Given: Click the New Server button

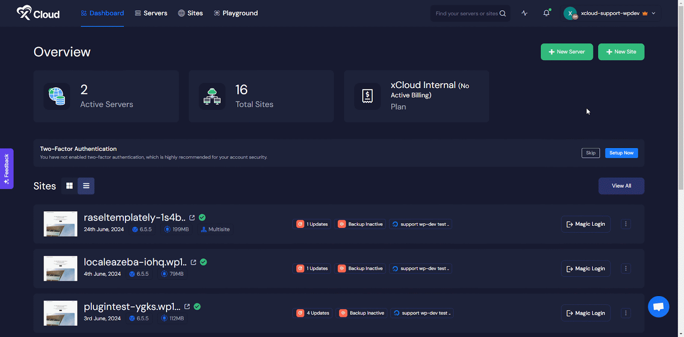Looking at the screenshot, I should tap(567, 52).
